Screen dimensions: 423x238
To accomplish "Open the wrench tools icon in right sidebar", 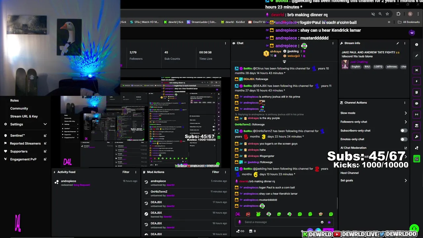I will coord(416,137).
